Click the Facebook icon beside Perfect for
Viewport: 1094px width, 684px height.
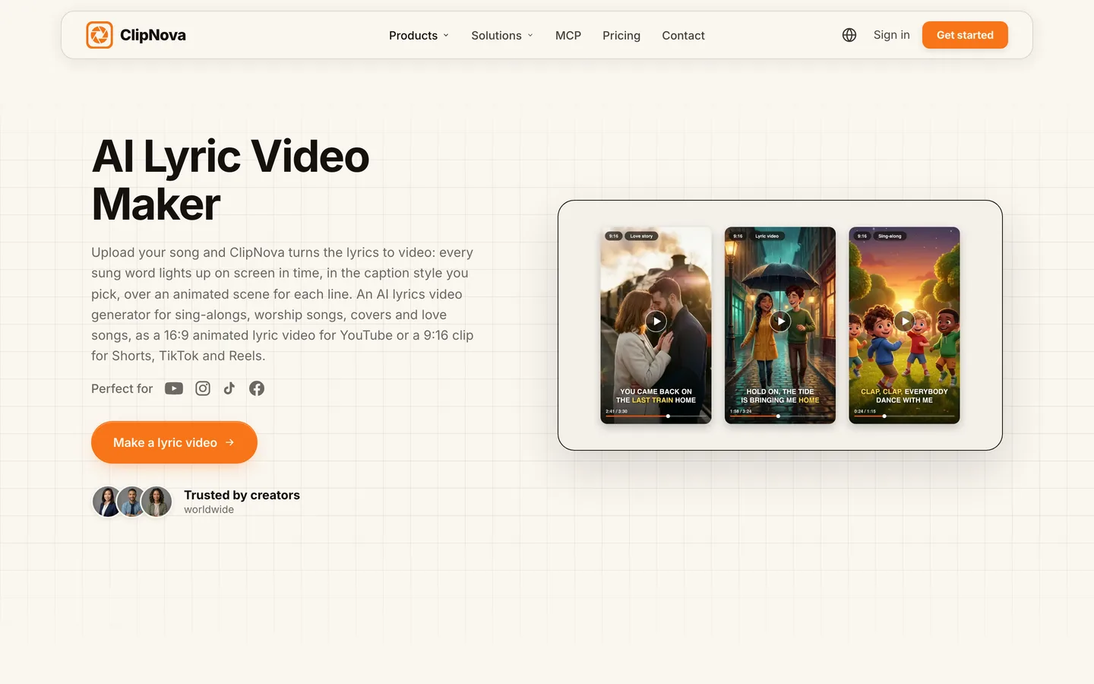pyautogui.click(x=257, y=388)
